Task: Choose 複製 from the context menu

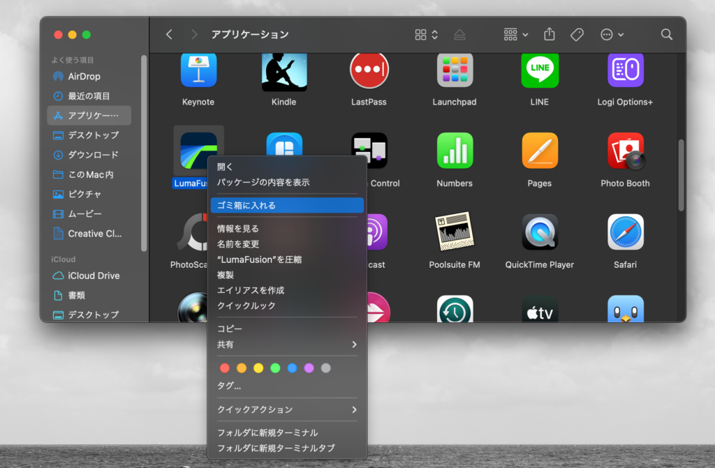Action: 287,275
